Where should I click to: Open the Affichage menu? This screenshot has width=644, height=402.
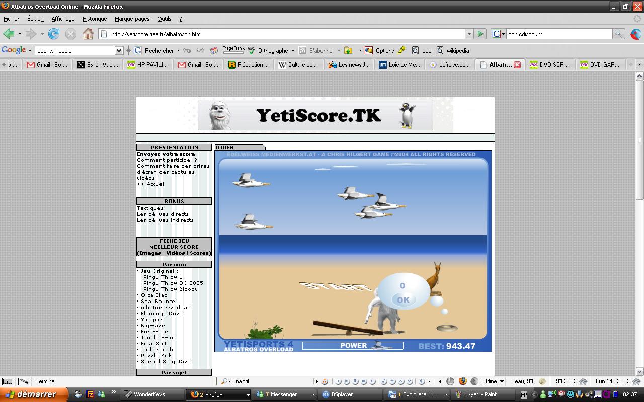pyautogui.click(x=63, y=19)
